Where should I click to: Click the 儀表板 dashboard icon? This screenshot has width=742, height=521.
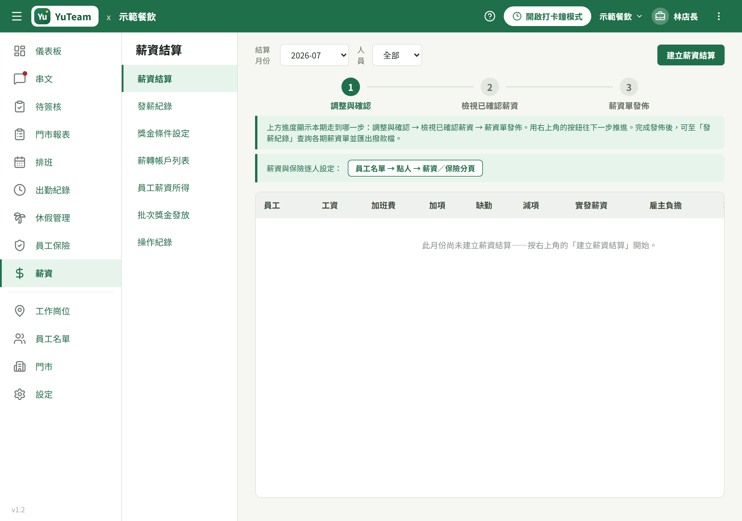[x=20, y=51]
